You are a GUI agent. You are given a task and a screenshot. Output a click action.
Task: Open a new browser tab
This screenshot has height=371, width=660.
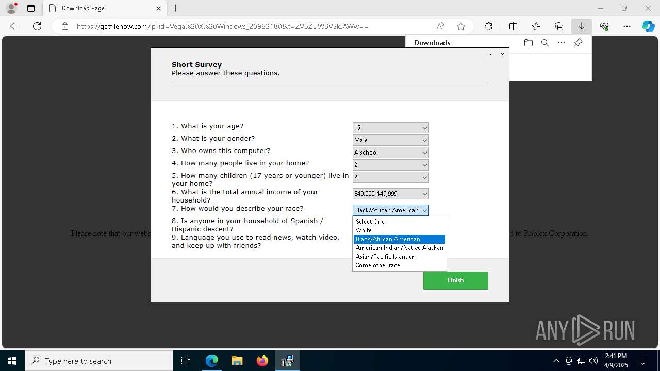[176, 8]
